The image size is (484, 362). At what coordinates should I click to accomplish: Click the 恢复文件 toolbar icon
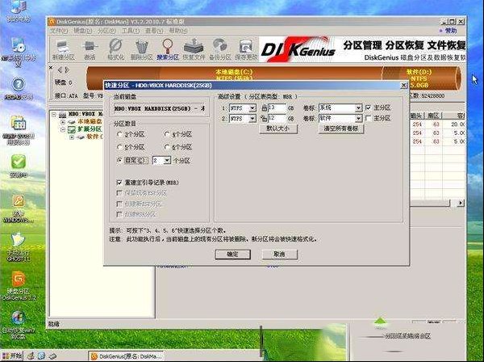[194, 49]
